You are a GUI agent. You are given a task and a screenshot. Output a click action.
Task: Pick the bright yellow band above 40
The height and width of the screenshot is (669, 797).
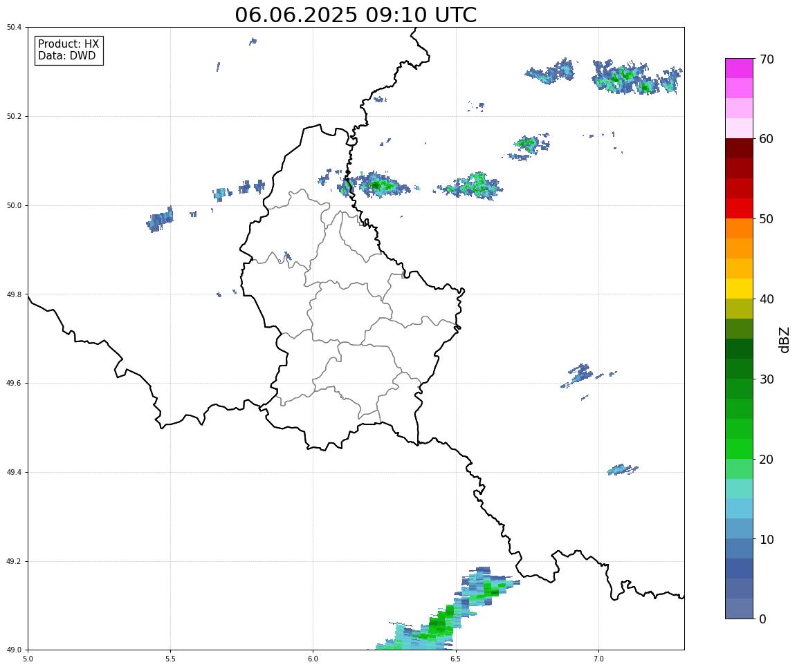[x=739, y=289]
